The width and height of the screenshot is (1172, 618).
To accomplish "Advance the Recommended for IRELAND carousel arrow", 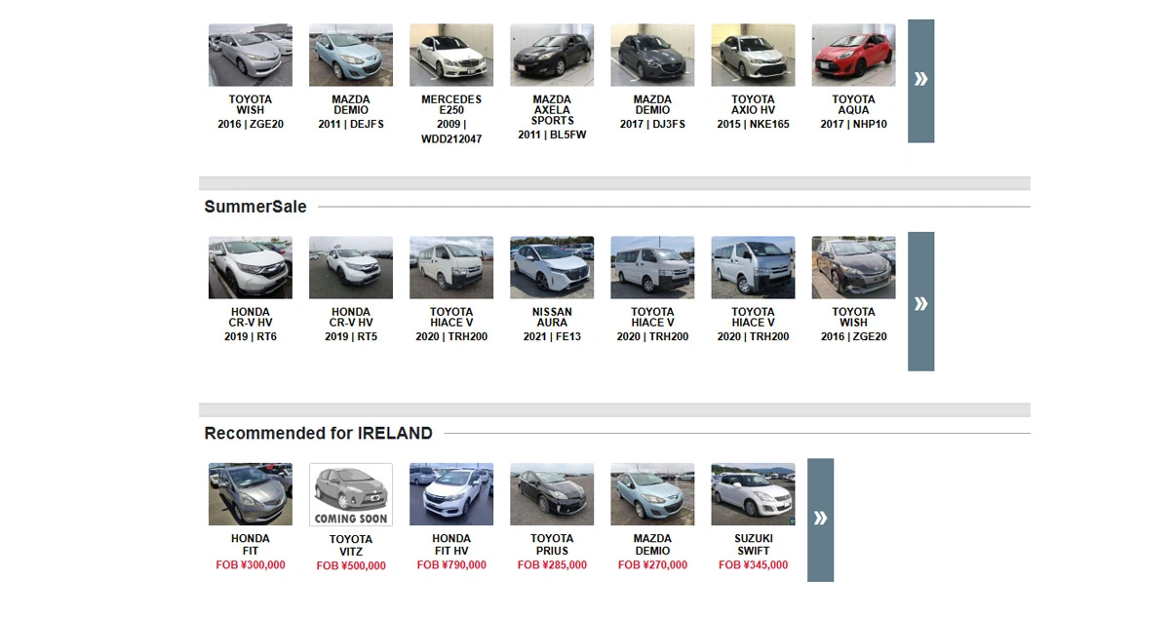I will click(820, 520).
